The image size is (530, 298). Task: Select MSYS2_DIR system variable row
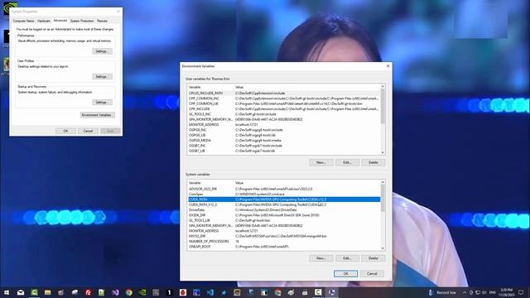(x=284, y=236)
